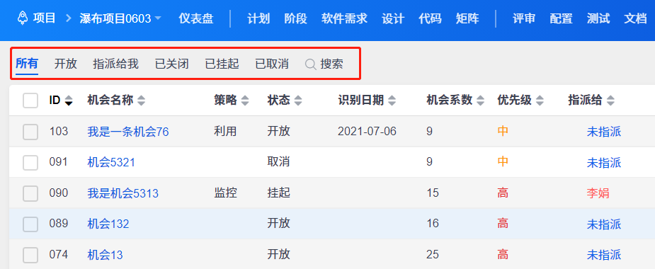The height and width of the screenshot is (269, 655).
Task: Check the row 089 checkbox
Action: [30, 224]
